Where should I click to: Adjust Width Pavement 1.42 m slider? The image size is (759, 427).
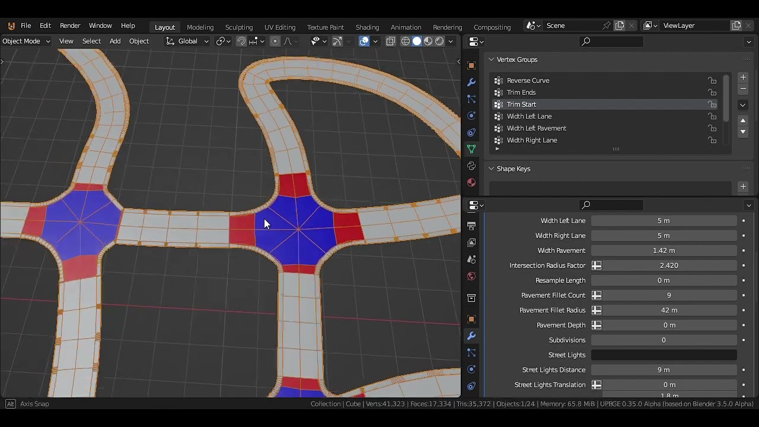coord(664,250)
